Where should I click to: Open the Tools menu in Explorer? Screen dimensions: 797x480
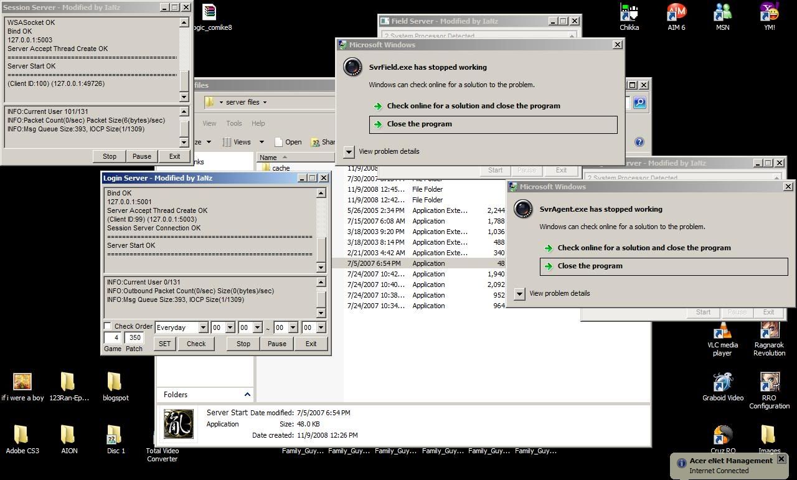click(234, 123)
